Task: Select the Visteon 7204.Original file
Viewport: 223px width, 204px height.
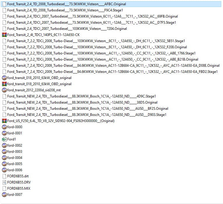Action: [67, 29]
